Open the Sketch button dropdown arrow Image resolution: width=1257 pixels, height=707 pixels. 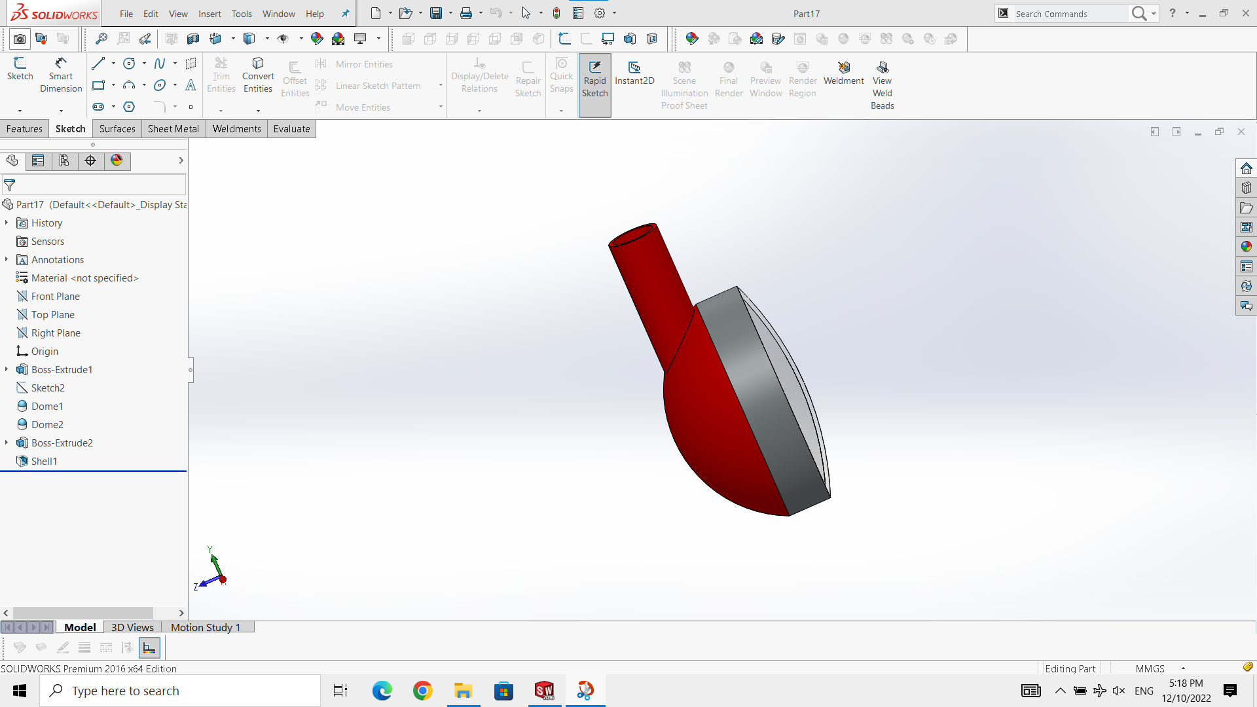(20, 111)
